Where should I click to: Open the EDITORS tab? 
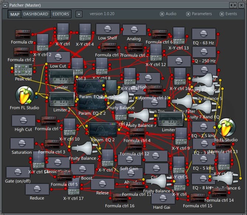tap(61, 14)
